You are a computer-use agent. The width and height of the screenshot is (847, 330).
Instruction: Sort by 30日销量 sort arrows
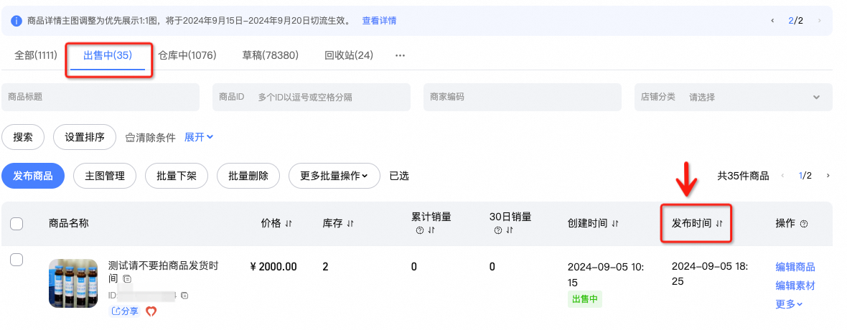pyautogui.click(x=508, y=230)
